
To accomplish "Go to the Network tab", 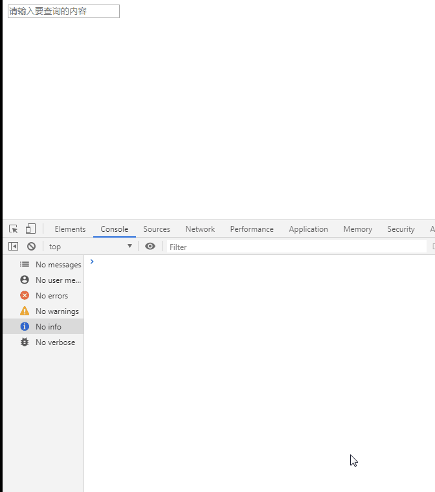I will pos(200,229).
